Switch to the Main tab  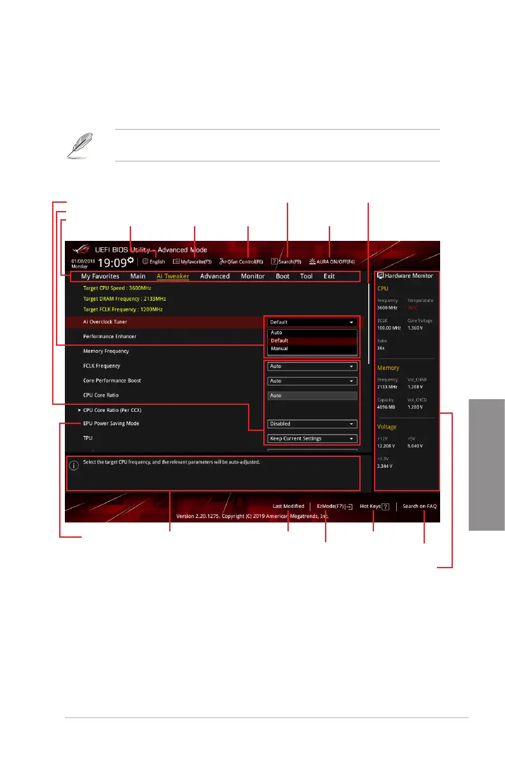(x=138, y=276)
